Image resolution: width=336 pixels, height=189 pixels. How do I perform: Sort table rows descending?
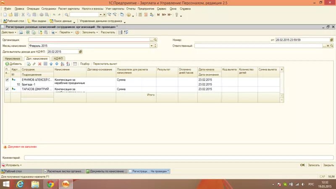pyautogui.click(x=68, y=64)
